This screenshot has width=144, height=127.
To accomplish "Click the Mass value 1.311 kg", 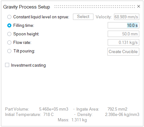I will point(79,120).
